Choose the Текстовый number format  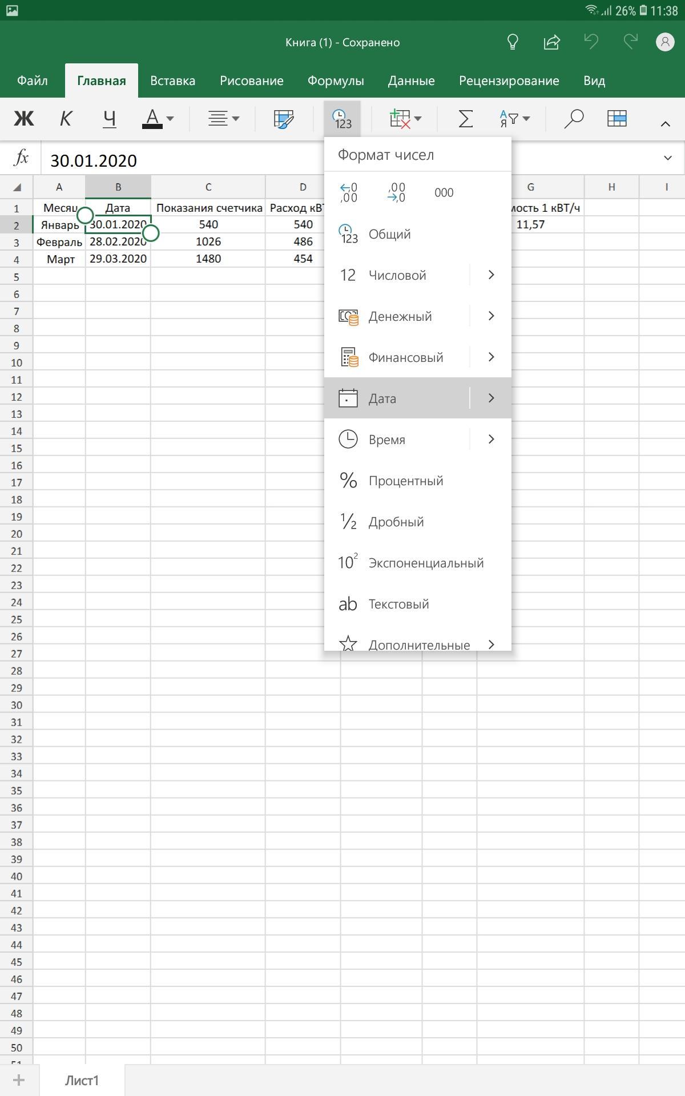418,604
